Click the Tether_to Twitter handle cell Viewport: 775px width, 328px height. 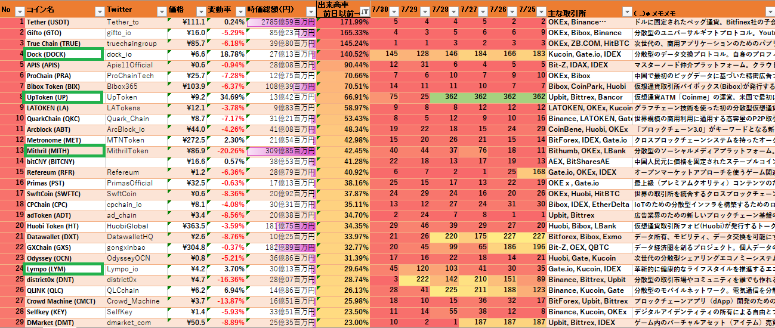(136, 22)
